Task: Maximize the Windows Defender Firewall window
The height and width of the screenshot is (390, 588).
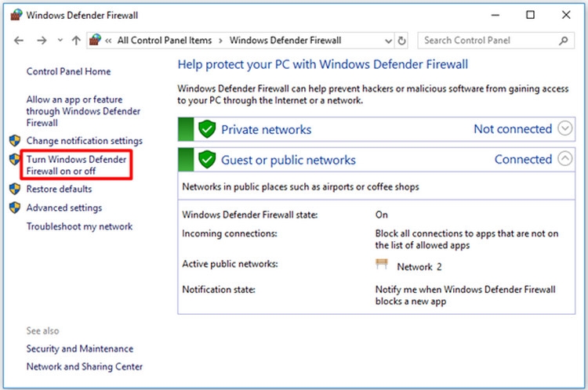Action: (x=530, y=15)
